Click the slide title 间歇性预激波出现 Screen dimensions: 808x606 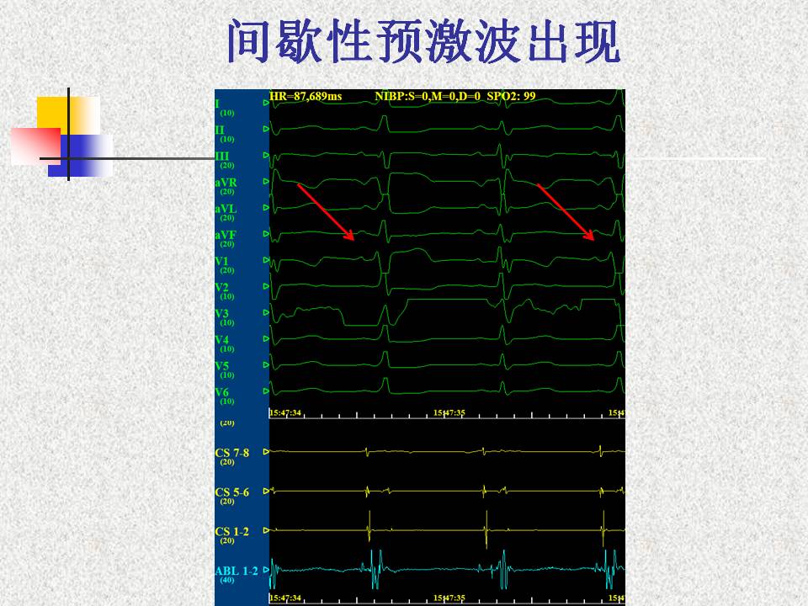coord(423,42)
